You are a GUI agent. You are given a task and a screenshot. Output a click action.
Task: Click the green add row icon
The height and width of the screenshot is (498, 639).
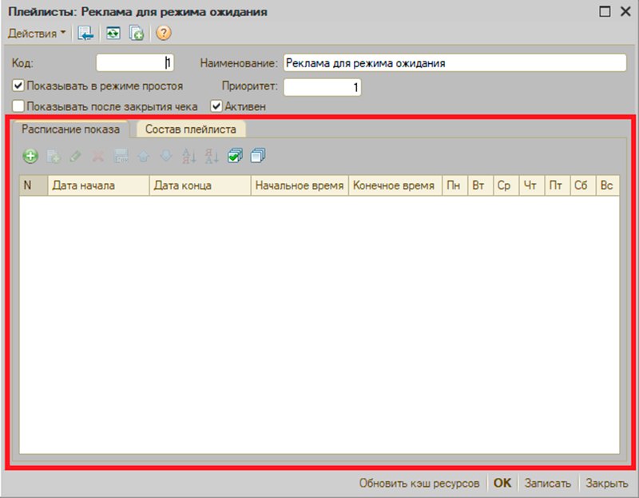(30, 156)
